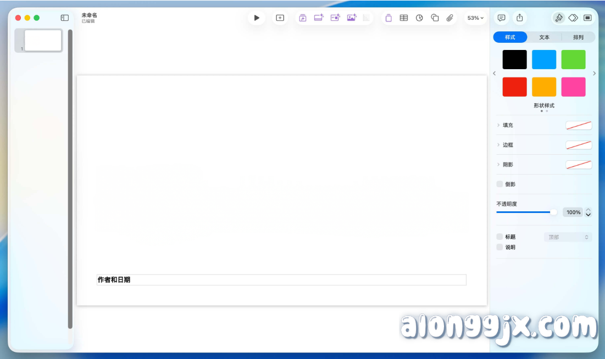Image resolution: width=605 pixels, height=359 pixels.
Task: Select the play slideshow icon
Action: tap(257, 17)
